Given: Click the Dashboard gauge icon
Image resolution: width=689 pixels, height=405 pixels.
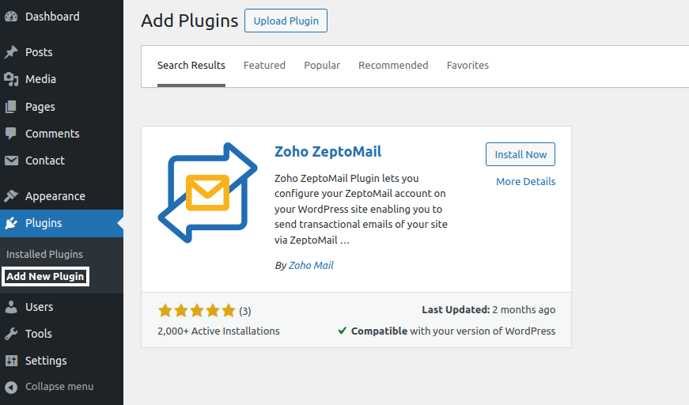Looking at the screenshot, I should click(11, 17).
